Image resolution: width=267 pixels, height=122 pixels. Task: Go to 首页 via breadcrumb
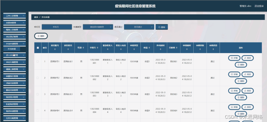tap(36, 17)
